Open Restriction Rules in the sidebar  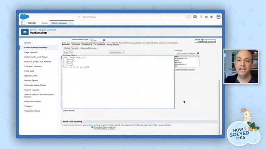click(x=32, y=102)
